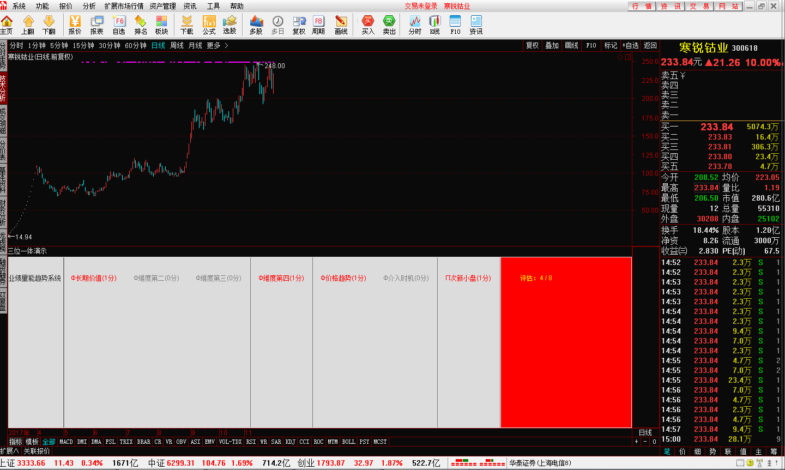Switch to the 周线 weekly period tab
Image resolution: width=785 pixels, height=470 pixels.
pos(177,46)
